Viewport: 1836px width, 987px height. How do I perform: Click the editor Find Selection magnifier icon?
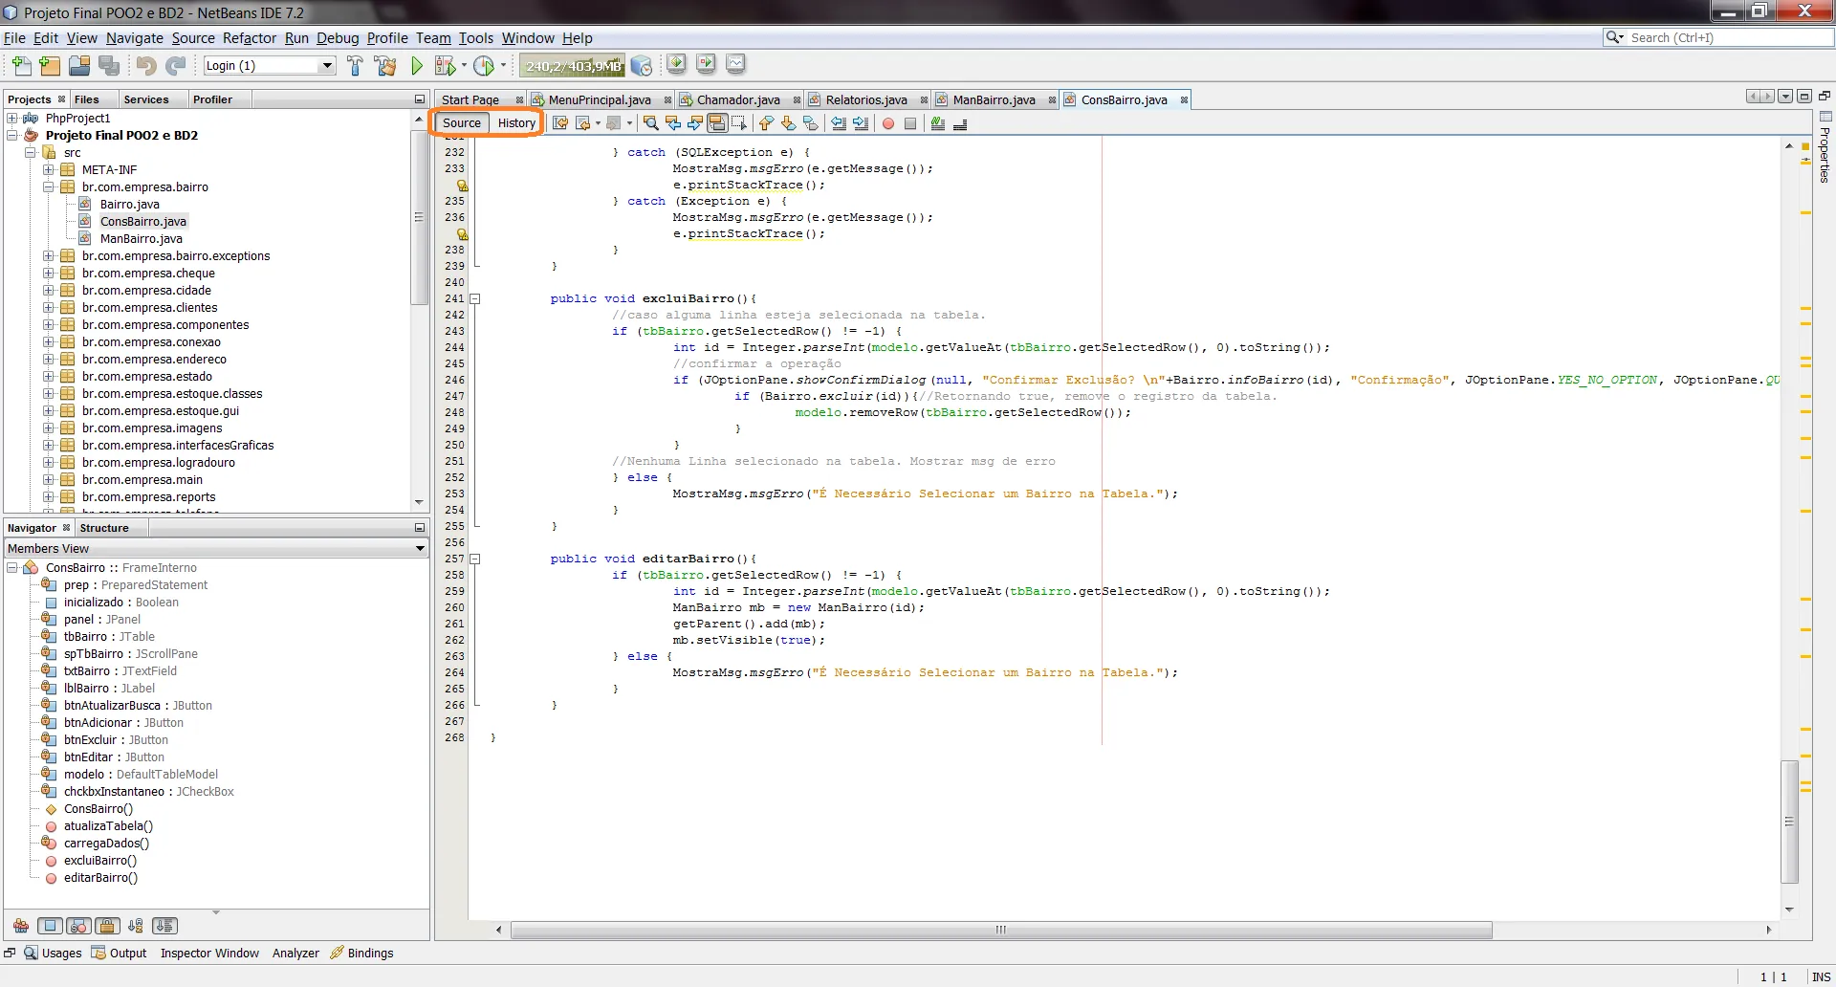(651, 123)
